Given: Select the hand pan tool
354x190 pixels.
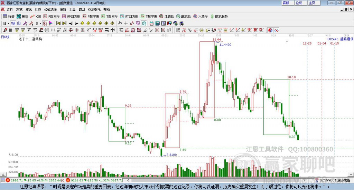Looking at the screenshot, I should pyautogui.click(x=120, y=23).
